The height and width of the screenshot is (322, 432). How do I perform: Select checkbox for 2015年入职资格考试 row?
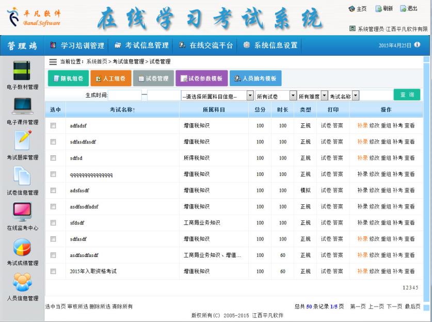53,271
